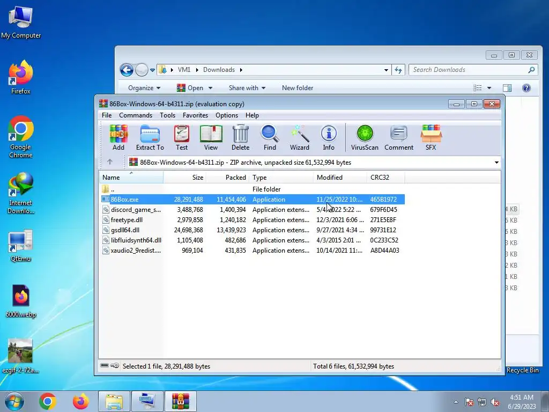Click the SFX toolbar icon
The height and width of the screenshot is (412, 549).
pyautogui.click(x=431, y=138)
